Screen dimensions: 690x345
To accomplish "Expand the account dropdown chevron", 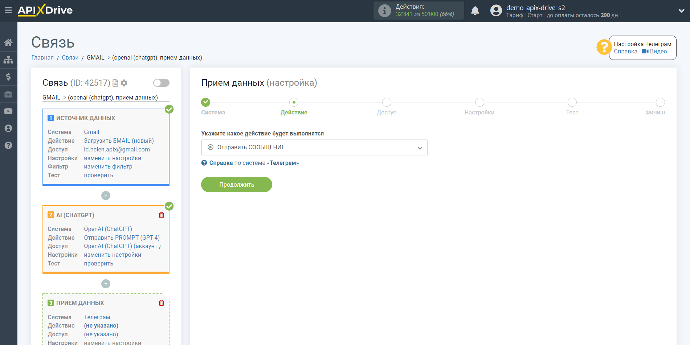I will pyautogui.click(x=681, y=11).
